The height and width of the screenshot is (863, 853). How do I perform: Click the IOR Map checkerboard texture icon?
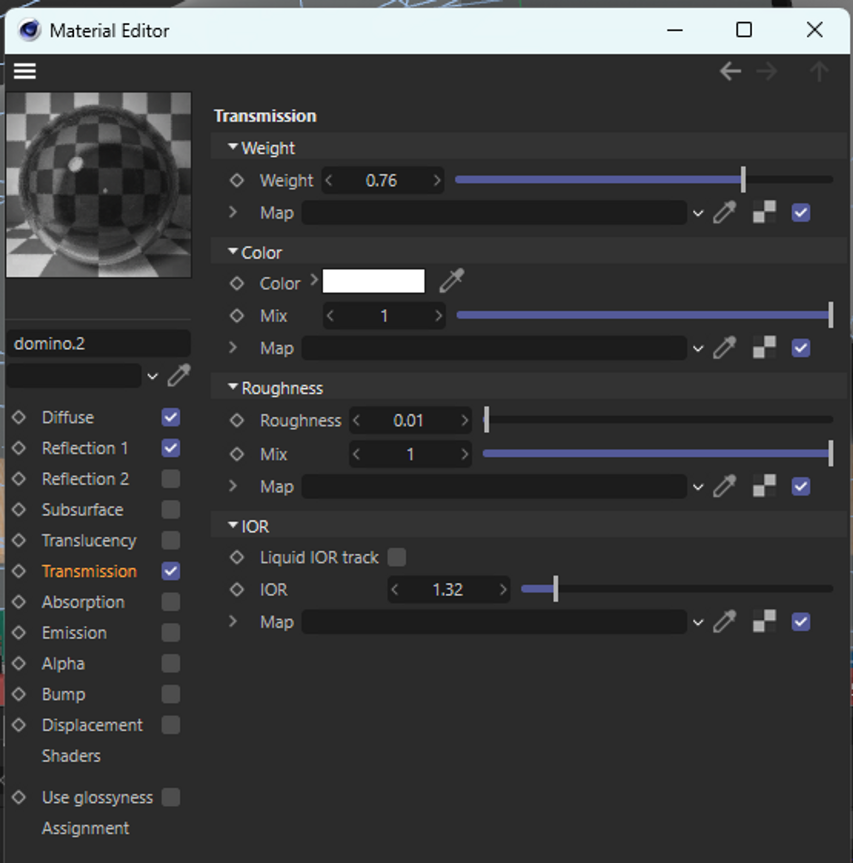coord(764,622)
